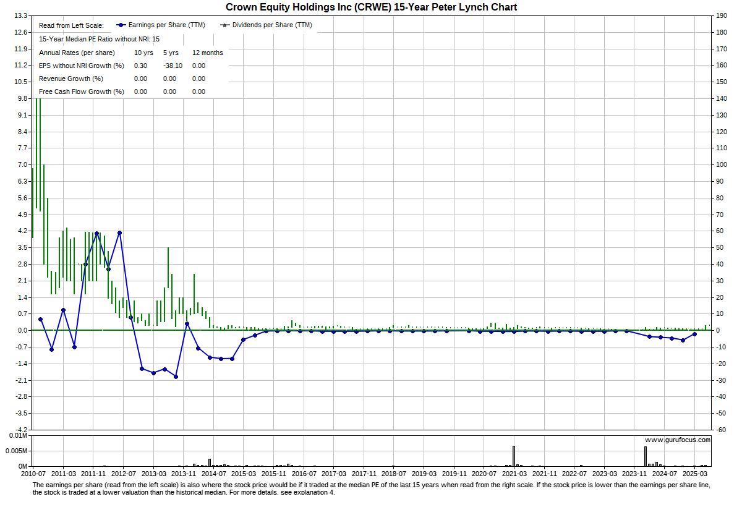Click the 4.2 label on left scale
The width and height of the screenshot is (742, 507).
(23, 231)
